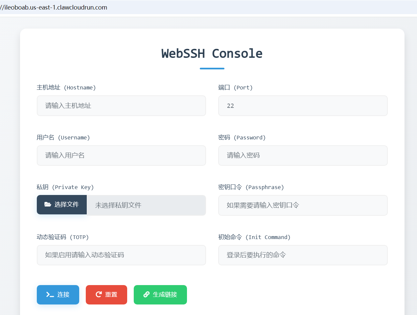The image size is (417, 315).
Task: Focus the Init Command input box
Action: coord(303,255)
